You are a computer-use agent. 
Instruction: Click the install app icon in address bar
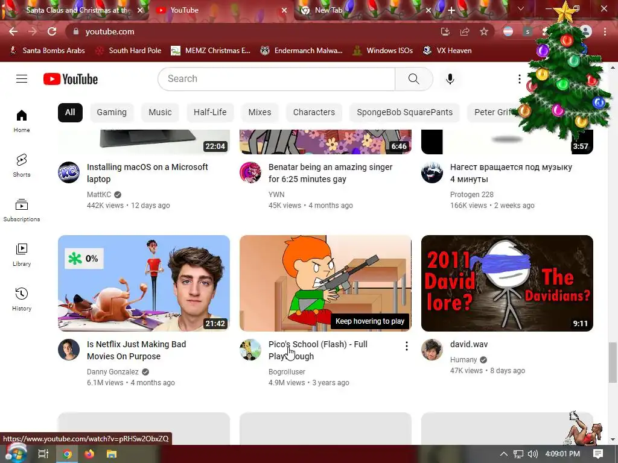(445, 31)
